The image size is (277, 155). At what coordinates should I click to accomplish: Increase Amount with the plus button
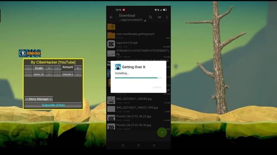(x=78, y=68)
